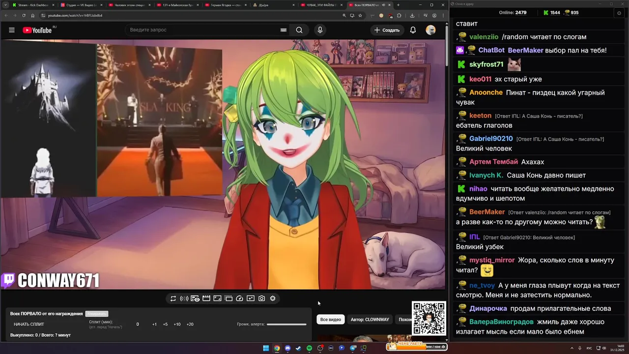Screen dimensions: 629x354
Task: Adjust the Громк. алерта volume slider
Action: pyautogui.click(x=286, y=324)
